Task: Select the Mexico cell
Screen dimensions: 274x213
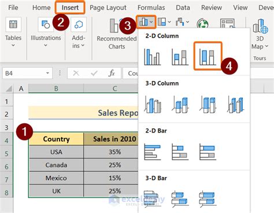Action: point(56,178)
